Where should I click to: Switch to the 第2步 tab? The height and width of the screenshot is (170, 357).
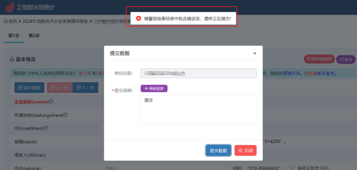[34, 36]
